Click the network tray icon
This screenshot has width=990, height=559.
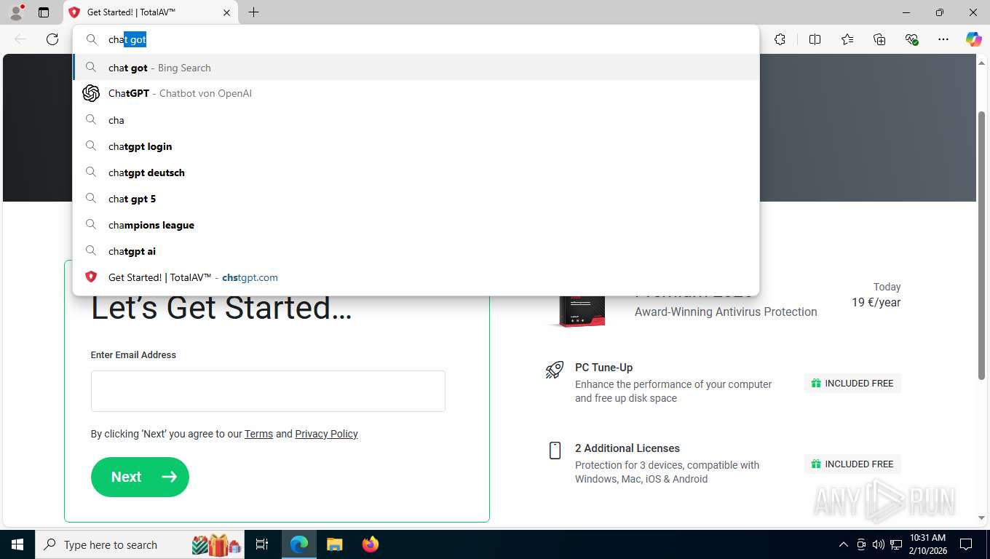[896, 544]
